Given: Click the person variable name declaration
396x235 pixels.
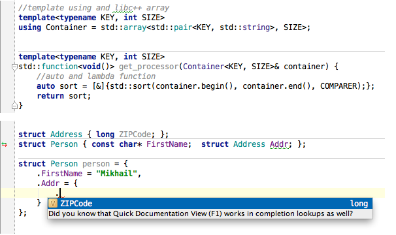Looking at the screenshot, I should (x=96, y=164).
